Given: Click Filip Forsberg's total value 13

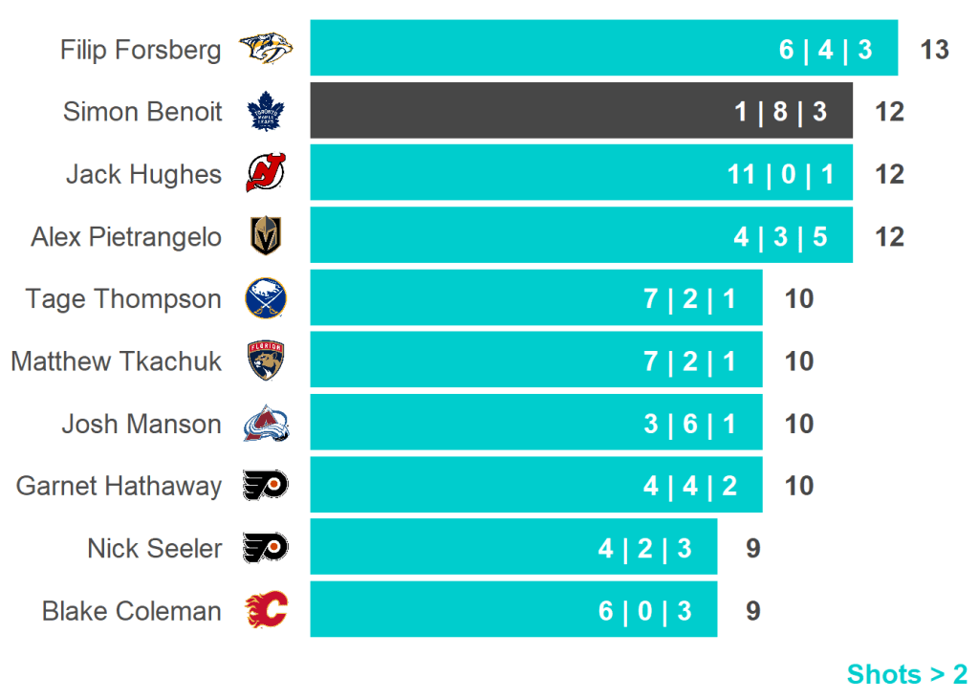Looking at the screenshot, I should (934, 49).
